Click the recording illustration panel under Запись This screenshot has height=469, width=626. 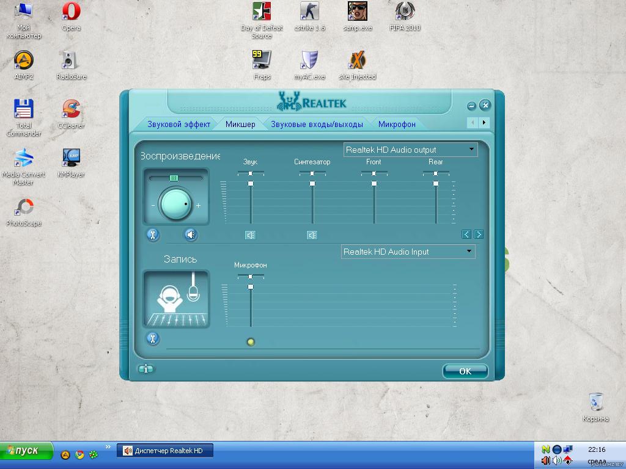click(x=176, y=299)
